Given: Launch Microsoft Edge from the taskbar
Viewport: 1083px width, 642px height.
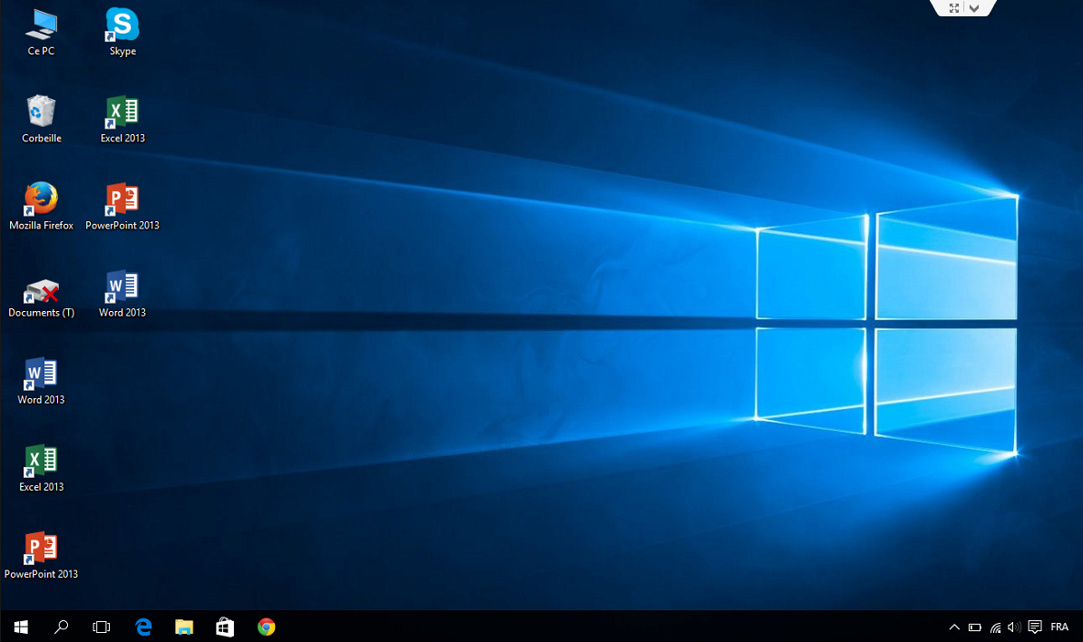Looking at the screenshot, I should (143, 627).
